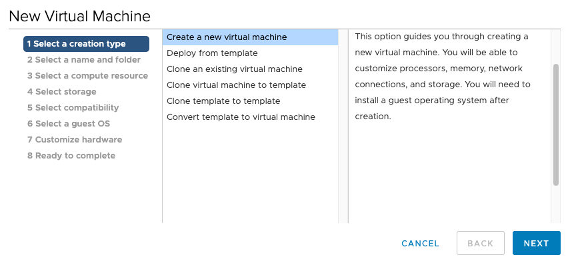Go to step '3 Select a compute resource'
Screen dimensions: 566x261
pos(88,76)
